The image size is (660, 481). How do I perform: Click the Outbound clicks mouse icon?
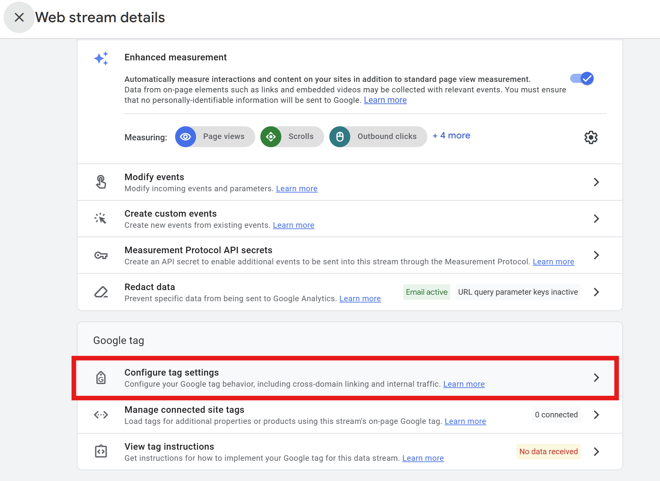click(340, 137)
